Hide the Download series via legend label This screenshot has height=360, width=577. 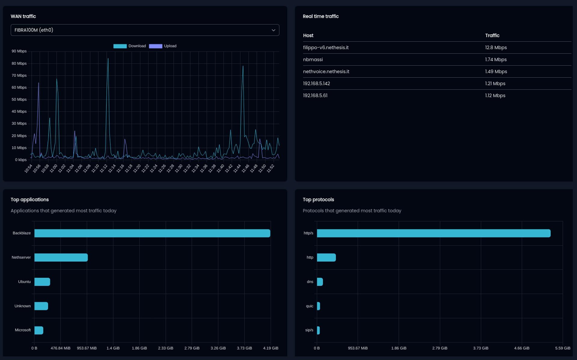coord(137,46)
